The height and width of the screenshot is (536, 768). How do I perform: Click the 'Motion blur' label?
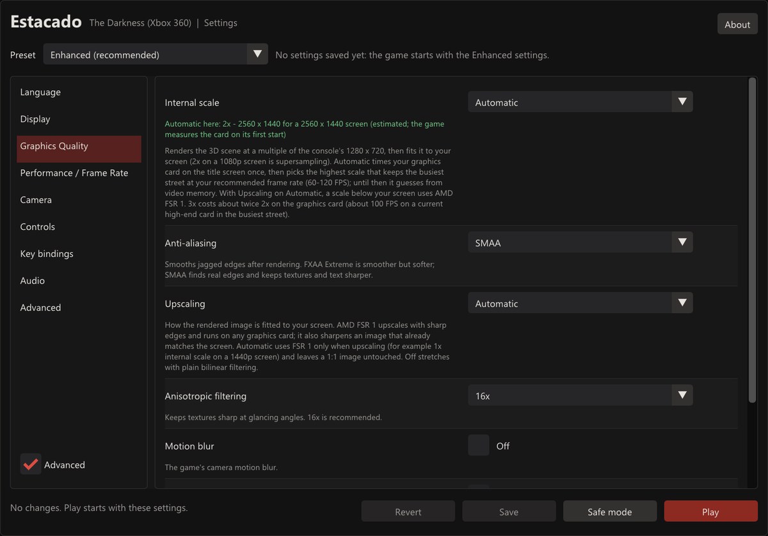[189, 446]
